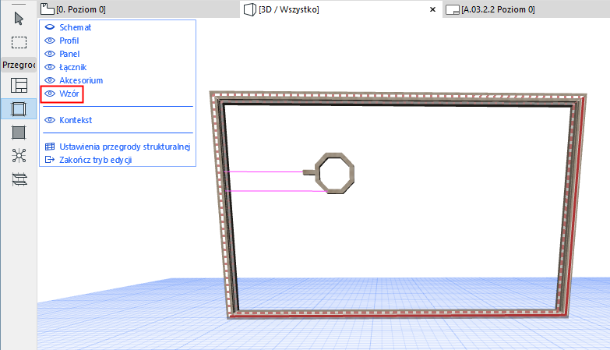Select the curtain wall Scheme tool icon
610x350 pixels.
click(19, 85)
